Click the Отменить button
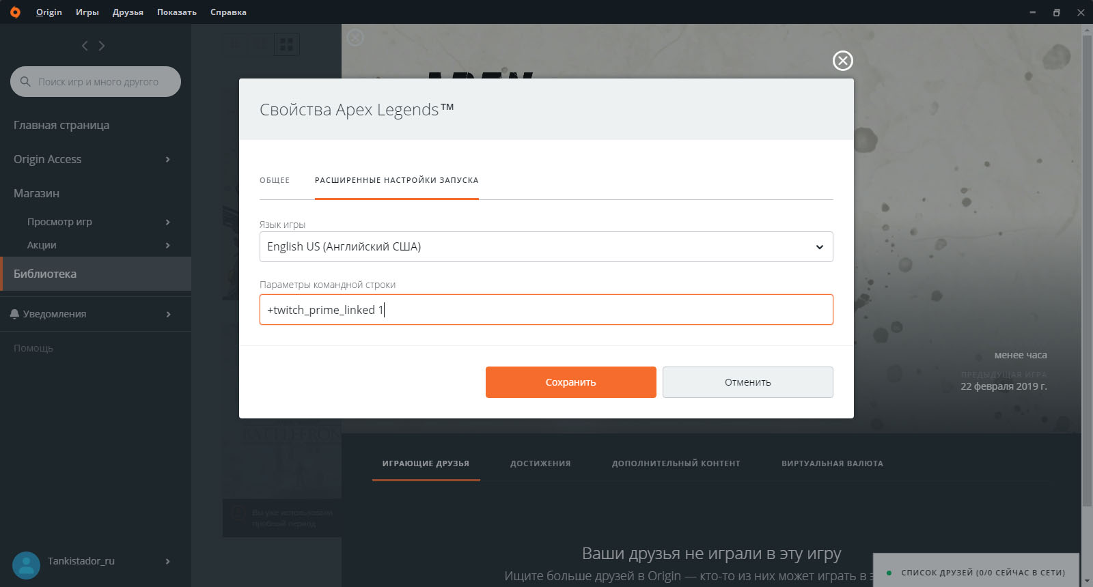The height and width of the screenshot is (587, 1093). click(748, 382)
